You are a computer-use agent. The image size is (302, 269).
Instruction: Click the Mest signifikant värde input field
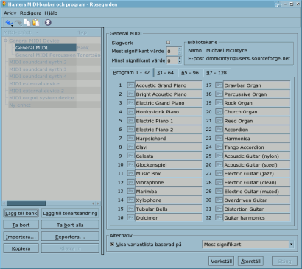(x=172, y=51)
